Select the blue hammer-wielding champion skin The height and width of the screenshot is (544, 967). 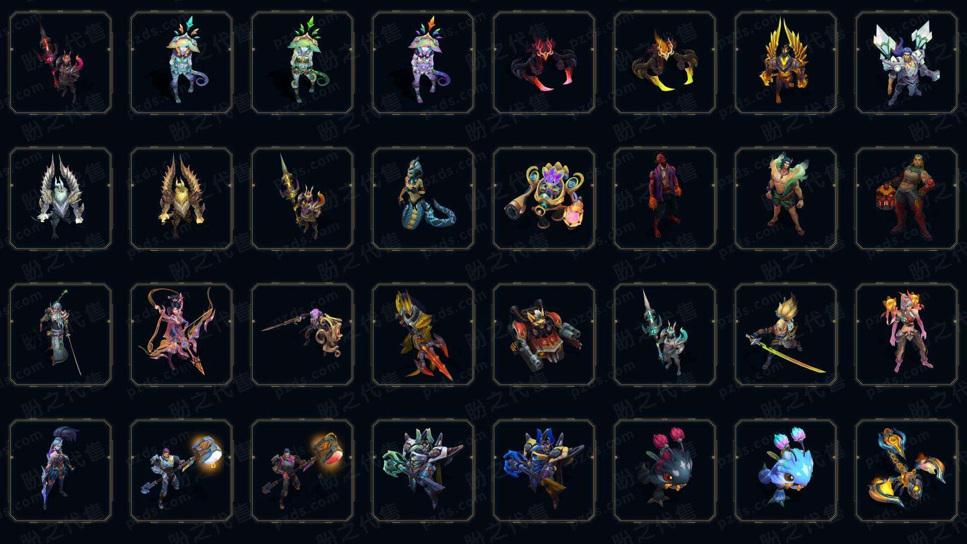click(181, 470)
